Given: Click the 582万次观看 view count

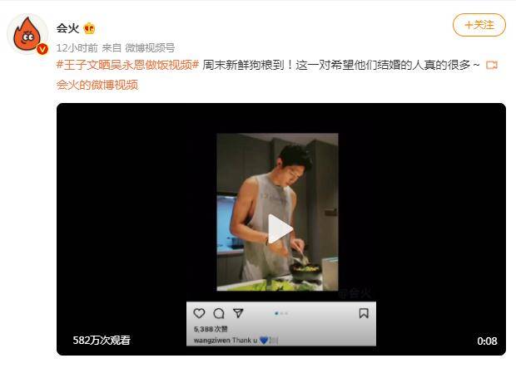Looking at the screenshot, I should click(102, 340).
